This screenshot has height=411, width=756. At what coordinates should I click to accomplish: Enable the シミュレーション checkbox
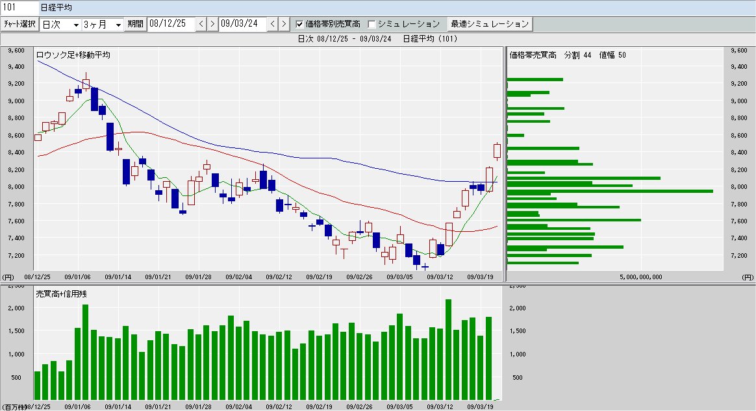pos(372,24)
